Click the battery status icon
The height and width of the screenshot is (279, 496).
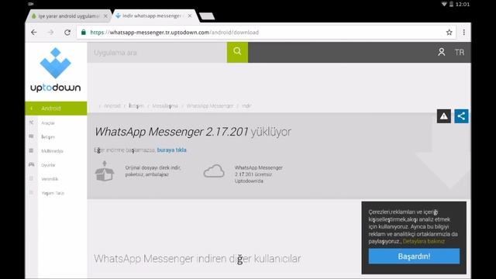pos(451,4)
